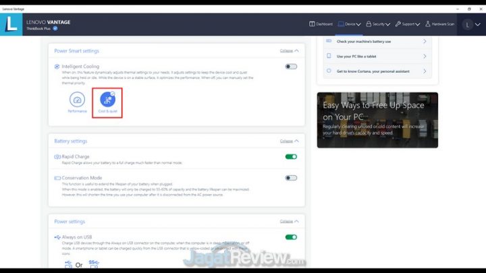The width and height of the screenshot is (486, 273).
Task: Select the Performance thermal mode icon
Action: point(77,99)
